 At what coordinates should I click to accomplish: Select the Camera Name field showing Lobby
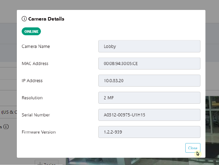pyautogui.click(x=149, y=46)
